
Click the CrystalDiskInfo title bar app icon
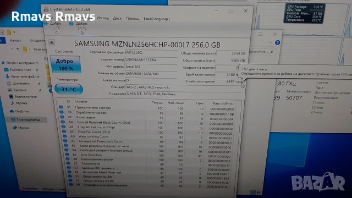pyautogui.click(x=46, y=9)
